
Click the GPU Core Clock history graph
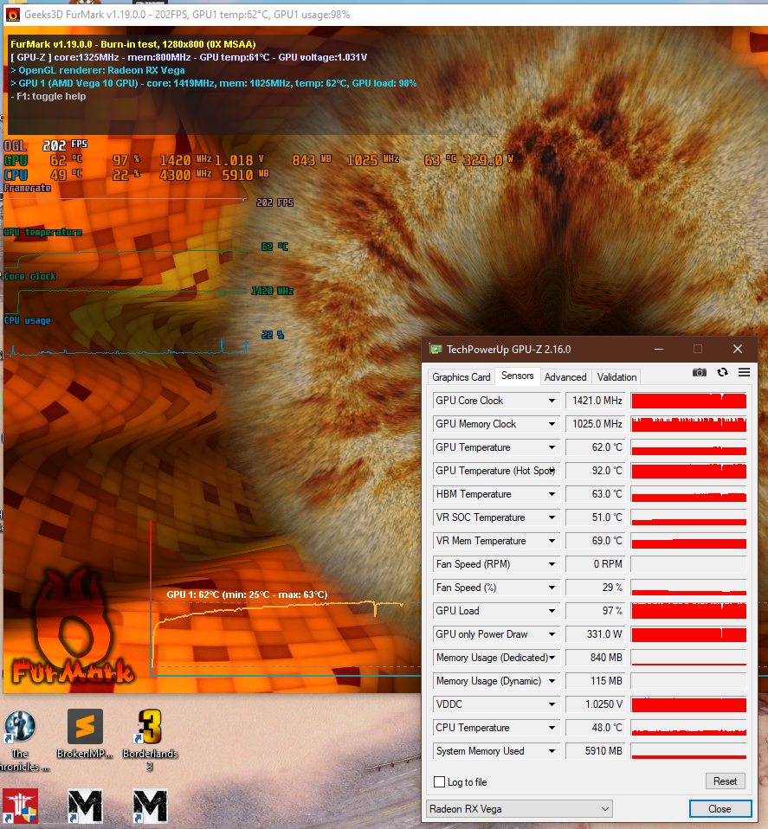coord(688,401)
